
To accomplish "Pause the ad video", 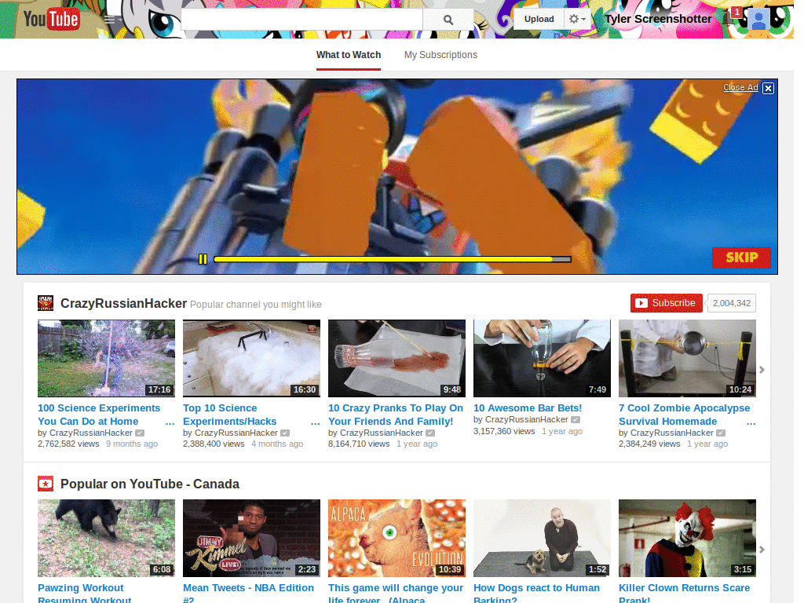I will click(x=203, y=259).
